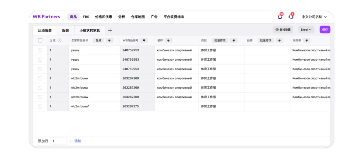Pin the 品牌 column

(280, 40)
